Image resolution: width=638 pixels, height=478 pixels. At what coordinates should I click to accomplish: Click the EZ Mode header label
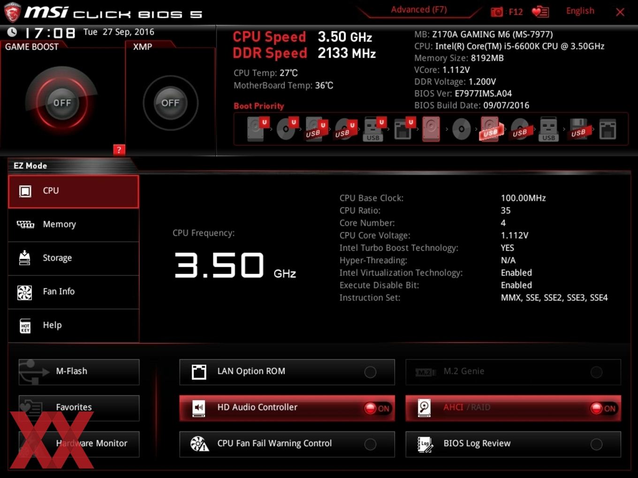point(30,165)
